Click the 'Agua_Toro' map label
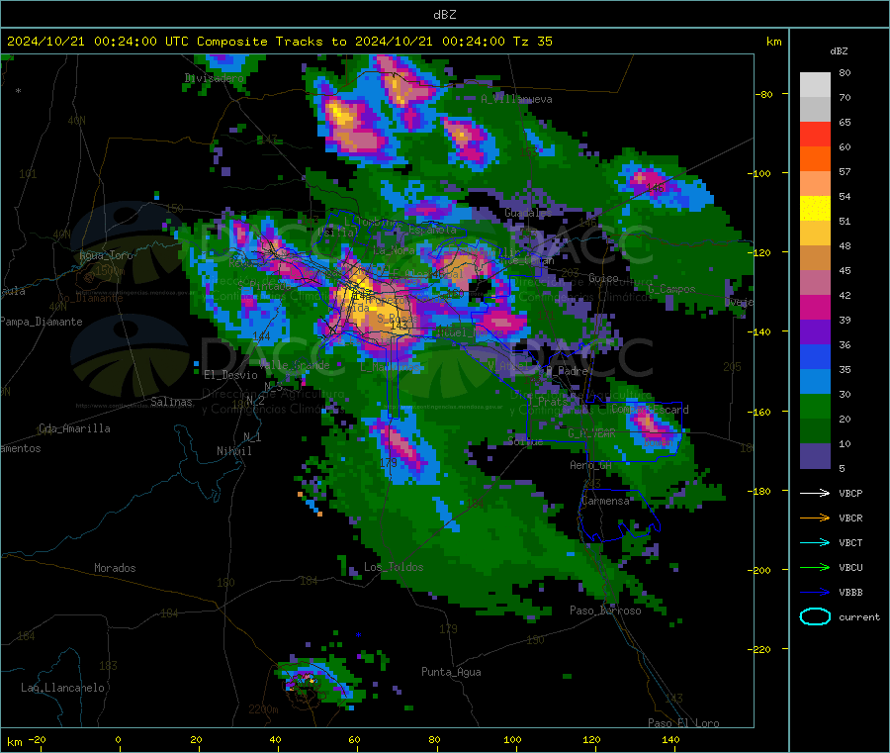 tap(106, 255)
